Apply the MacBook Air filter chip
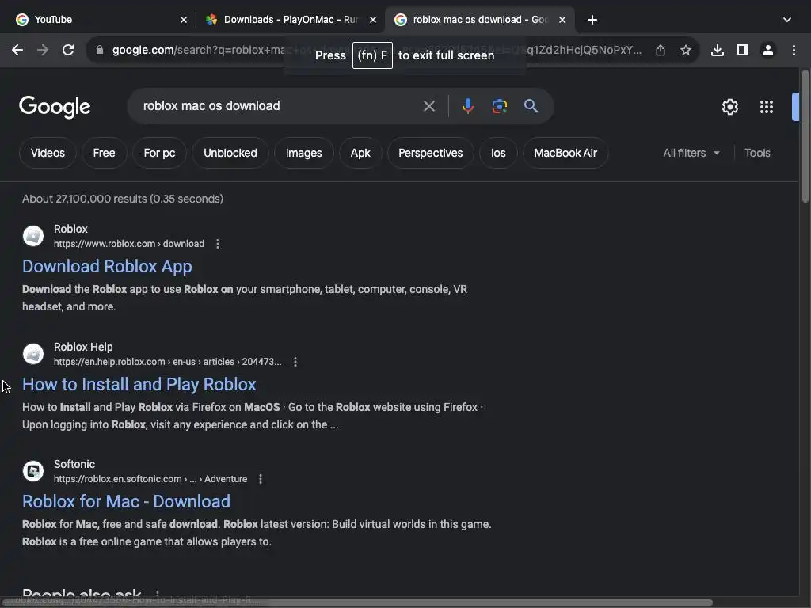The width and height of the screenshot is (811, 608). point(565,153)
